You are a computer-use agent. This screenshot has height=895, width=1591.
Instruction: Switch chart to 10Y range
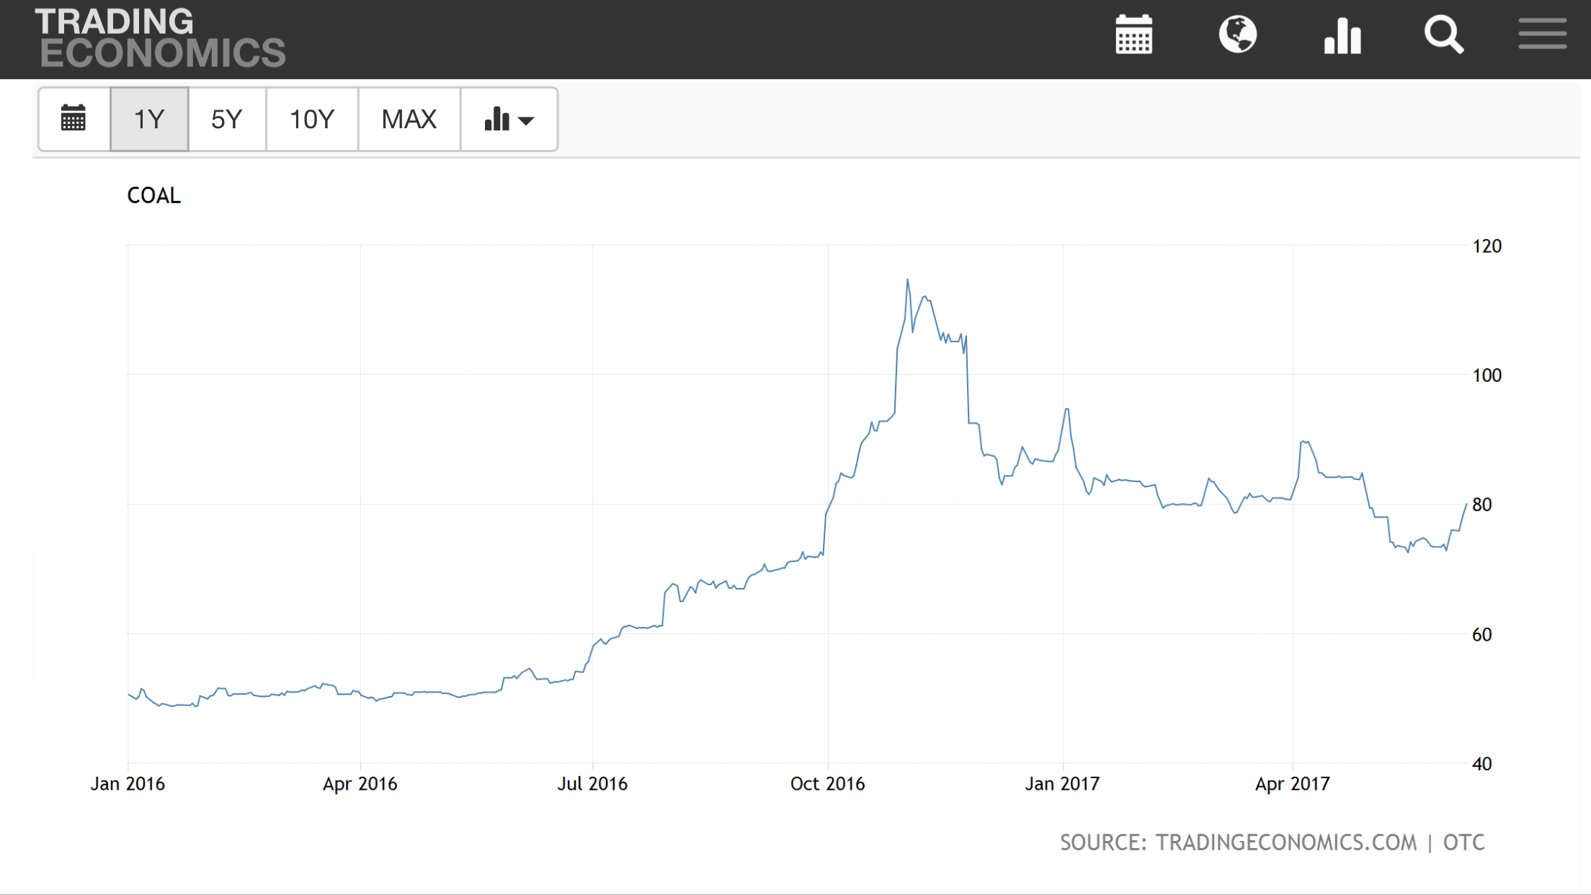[311, 119]
